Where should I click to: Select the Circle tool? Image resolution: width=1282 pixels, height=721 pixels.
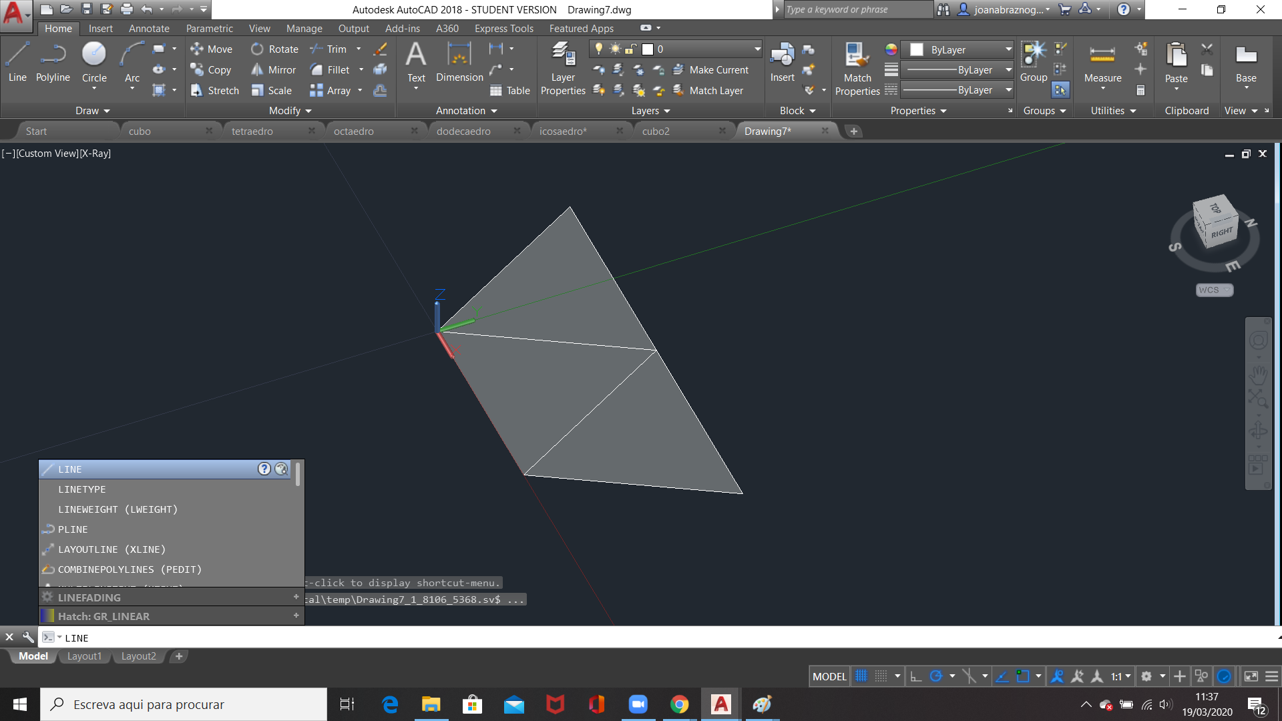coord(94,62)
